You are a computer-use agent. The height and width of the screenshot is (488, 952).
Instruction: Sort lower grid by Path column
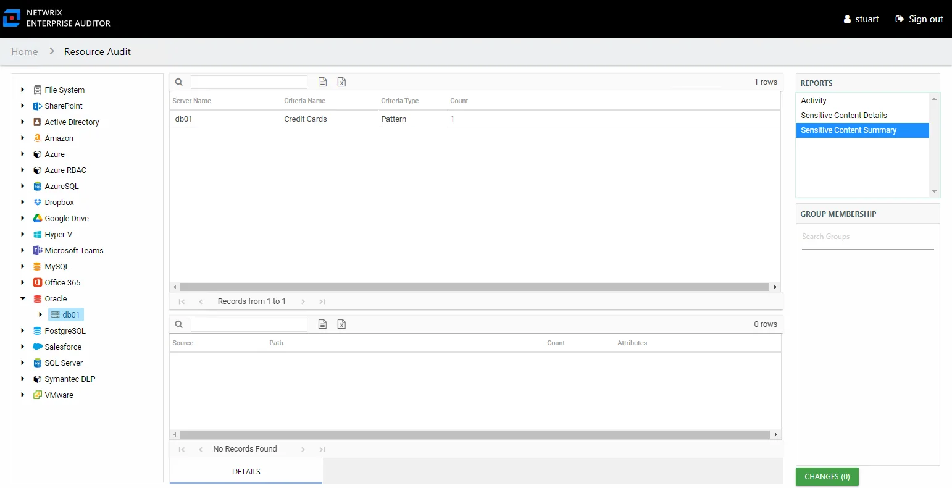tap(276, 343)
